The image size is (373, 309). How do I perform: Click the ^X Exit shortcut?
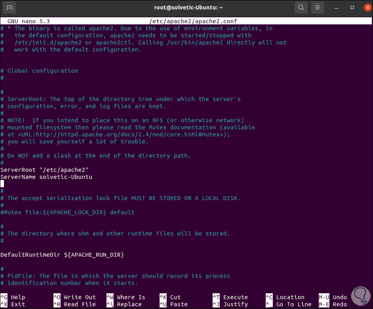[13, 304]
